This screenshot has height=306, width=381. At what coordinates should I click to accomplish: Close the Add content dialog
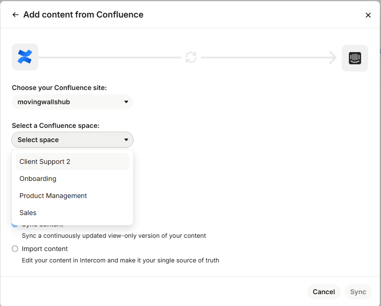[368, 15]
